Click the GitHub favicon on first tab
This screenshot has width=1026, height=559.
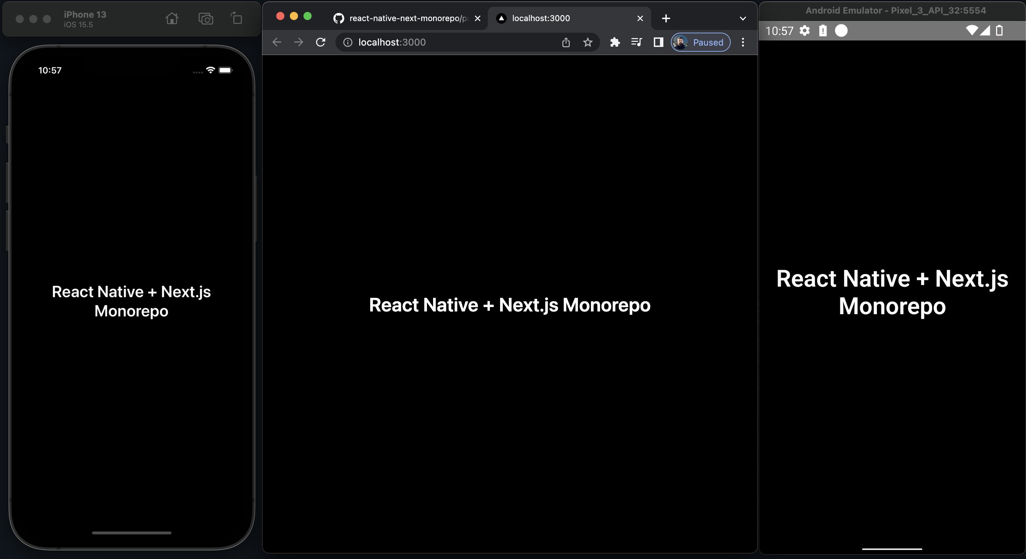tap(338, 18)
